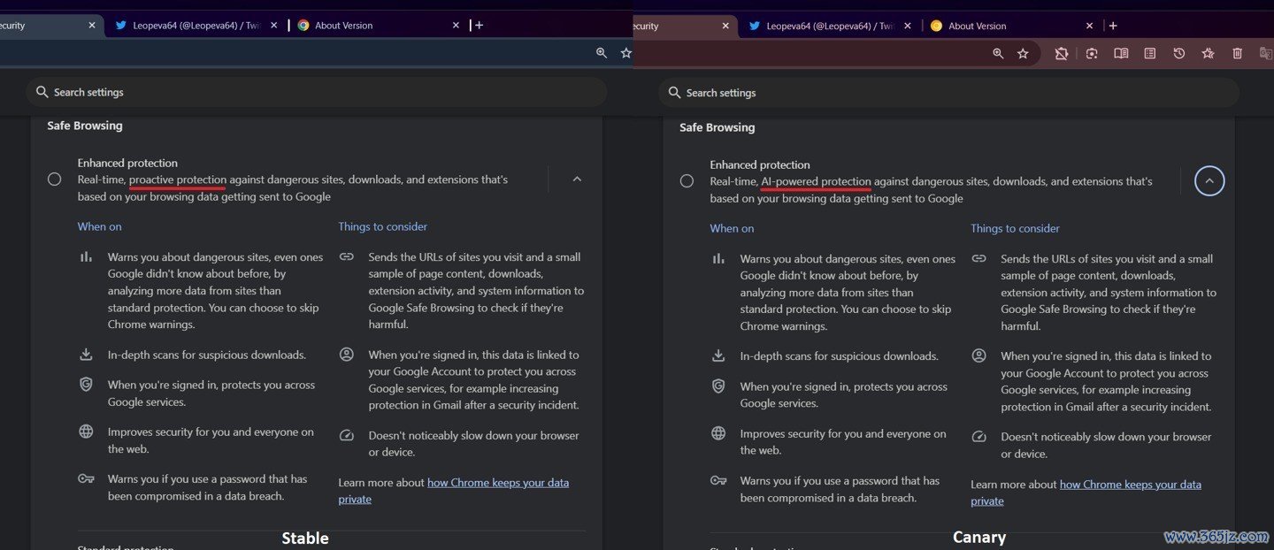Click the 'When on' heading in Canary window

point(732,228)
